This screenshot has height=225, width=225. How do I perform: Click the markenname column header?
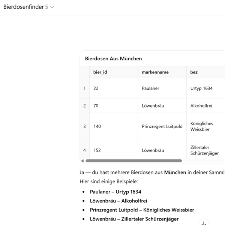point(155,72)
